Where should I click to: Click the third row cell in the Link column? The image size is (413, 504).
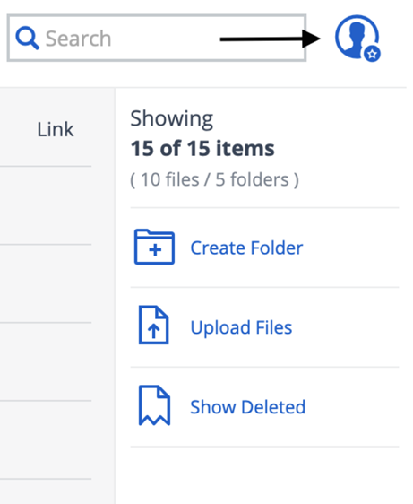point(46,361)
